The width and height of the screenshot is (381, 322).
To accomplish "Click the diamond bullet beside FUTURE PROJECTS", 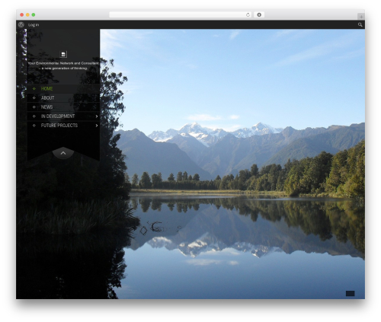I will [34, 126].
